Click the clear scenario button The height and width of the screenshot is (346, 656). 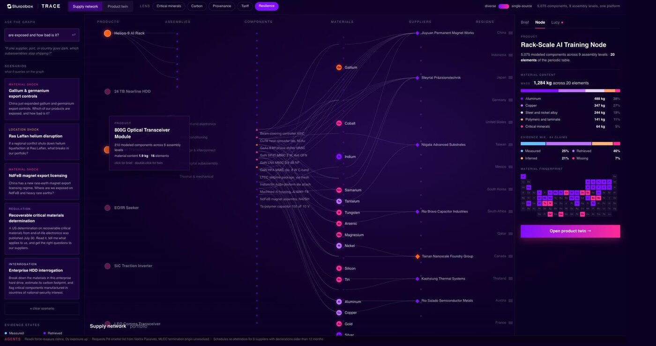point(42,309)
